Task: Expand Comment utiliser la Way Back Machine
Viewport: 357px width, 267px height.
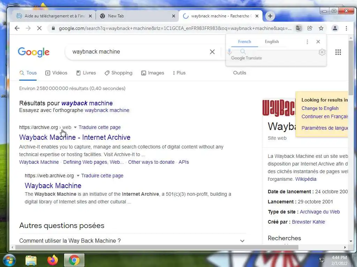Action: (x=132, y=241)
